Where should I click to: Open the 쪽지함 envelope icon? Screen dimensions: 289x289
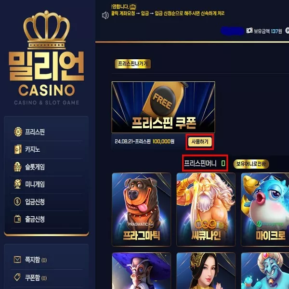17,260
